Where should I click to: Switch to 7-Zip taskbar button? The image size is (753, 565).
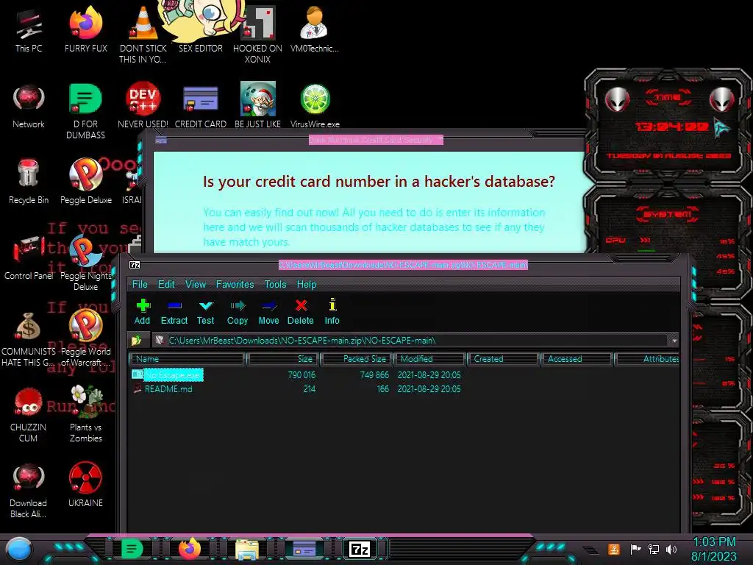pyautogui.click(x=360, y=549)
